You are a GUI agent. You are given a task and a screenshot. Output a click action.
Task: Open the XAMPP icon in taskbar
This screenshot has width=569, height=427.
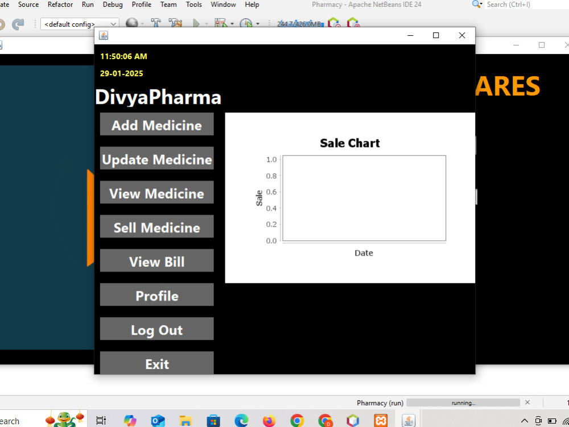pyautogui.click(x=381, y=421)
